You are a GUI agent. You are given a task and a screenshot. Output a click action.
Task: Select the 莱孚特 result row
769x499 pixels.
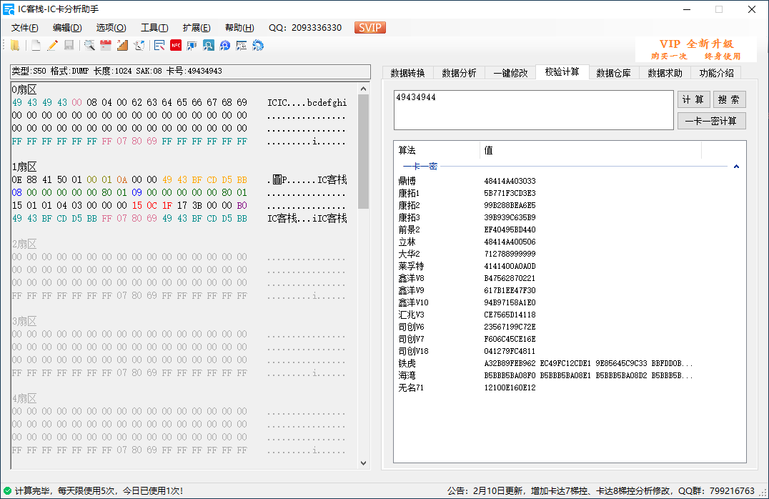pos(570,267)
